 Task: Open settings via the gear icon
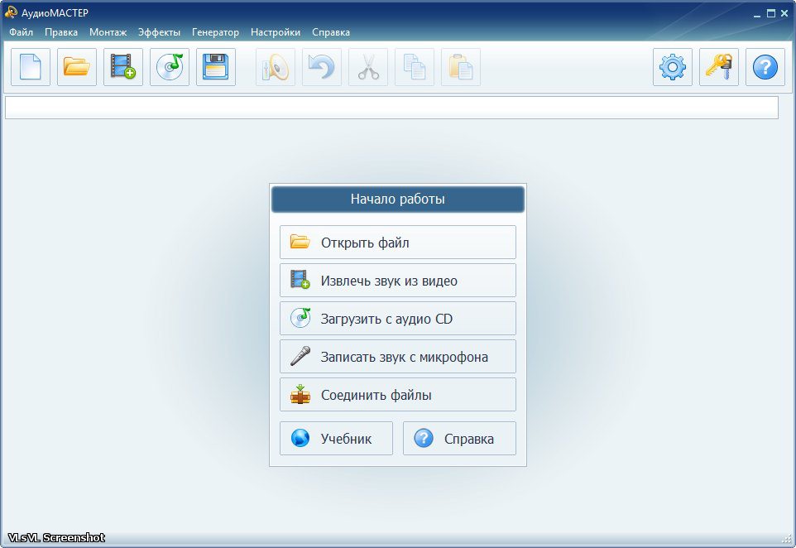(673, 67)
